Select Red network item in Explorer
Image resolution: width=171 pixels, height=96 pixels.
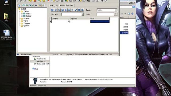coord(37,69)
